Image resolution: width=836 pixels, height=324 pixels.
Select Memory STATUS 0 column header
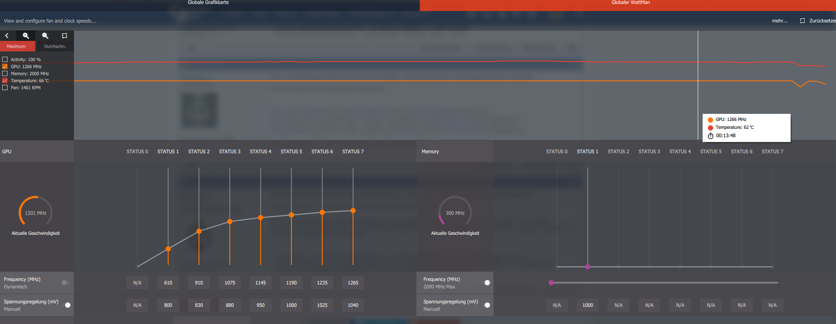(557, 152)
